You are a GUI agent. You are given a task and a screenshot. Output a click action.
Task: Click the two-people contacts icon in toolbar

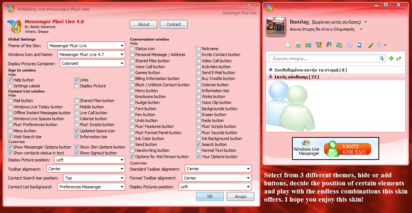coord(339,45)
